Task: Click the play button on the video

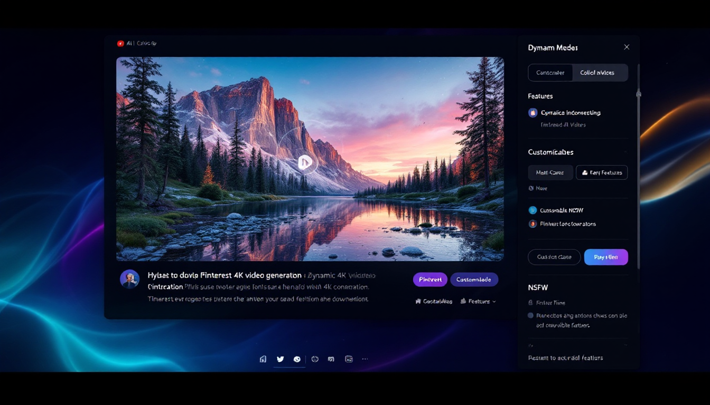Action: pyautogui.click(x=305, y=162)
